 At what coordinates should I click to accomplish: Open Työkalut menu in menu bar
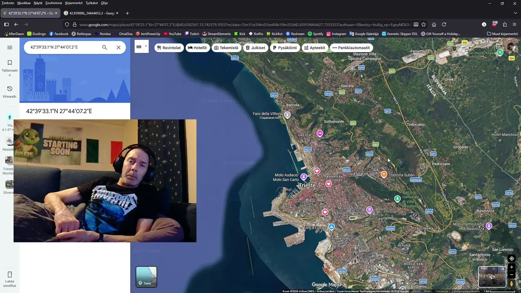click(x=92, y=3)
